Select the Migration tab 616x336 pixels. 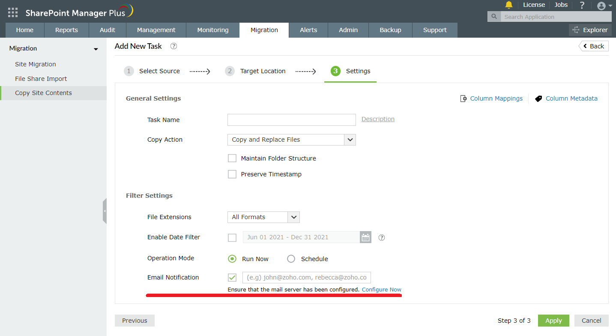(x=264, y=30)
